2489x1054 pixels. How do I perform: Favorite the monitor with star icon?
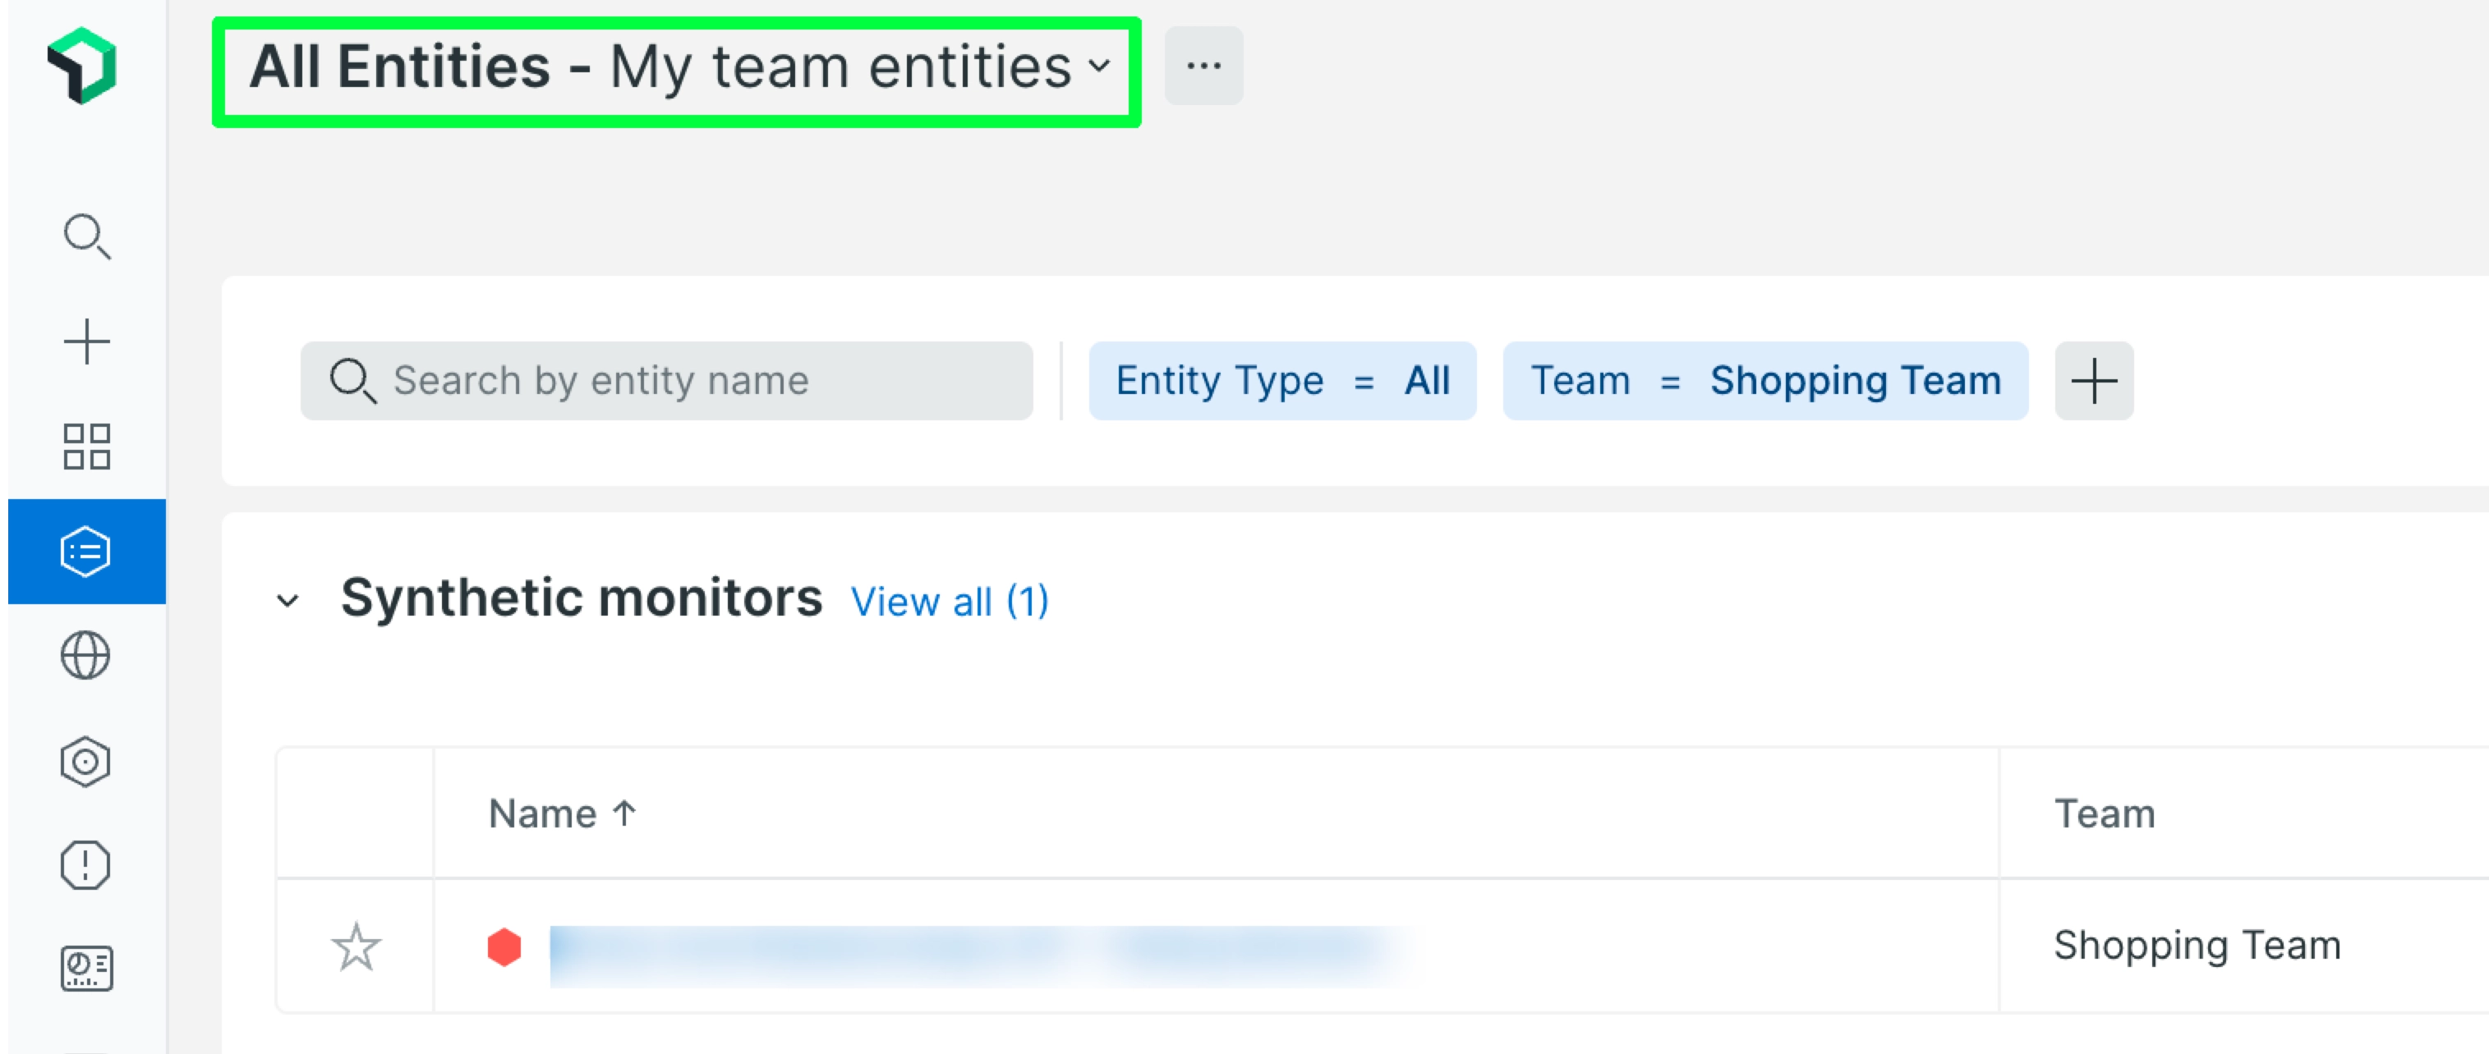tap(356, 946)
